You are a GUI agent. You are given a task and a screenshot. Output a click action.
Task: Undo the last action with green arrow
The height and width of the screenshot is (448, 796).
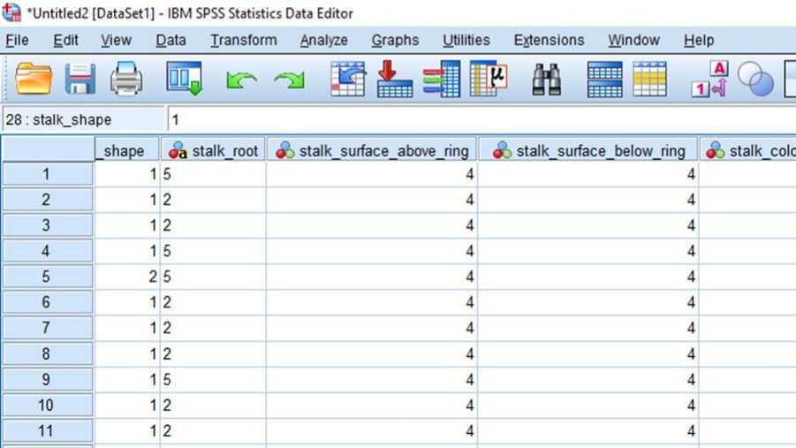click(x=241, y=80)
